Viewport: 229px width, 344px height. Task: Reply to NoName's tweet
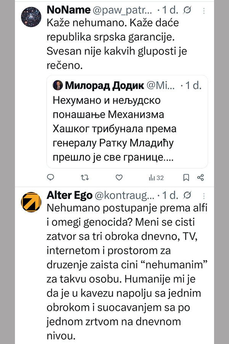51,177
